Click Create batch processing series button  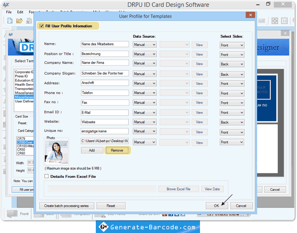point(67,206)
